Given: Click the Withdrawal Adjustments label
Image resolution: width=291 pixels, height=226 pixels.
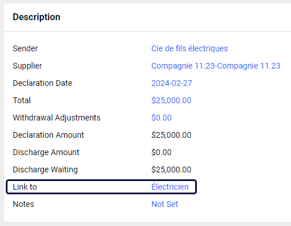Looking at the screenshot, I should click(57, 118).
